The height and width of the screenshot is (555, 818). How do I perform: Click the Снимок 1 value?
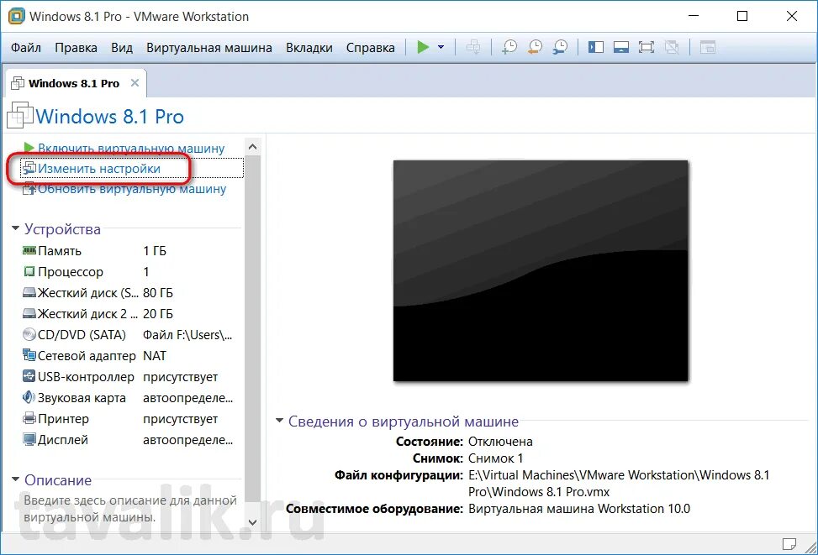click(495, 458)
